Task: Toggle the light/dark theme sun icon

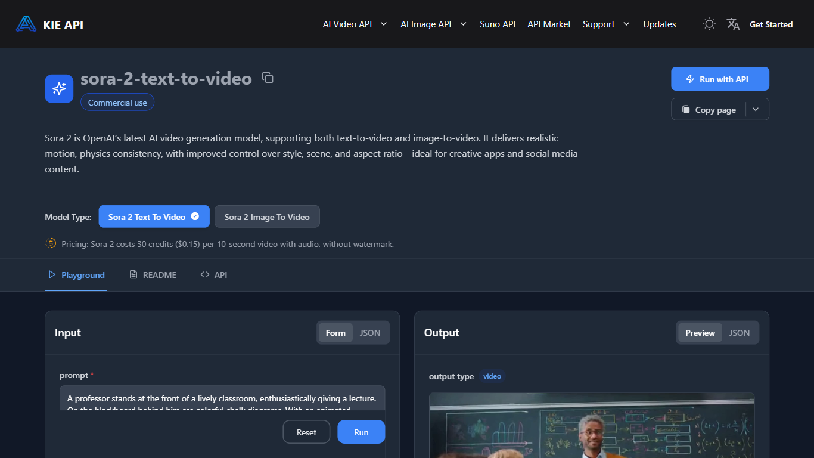Action: click(x=709, y=24)
